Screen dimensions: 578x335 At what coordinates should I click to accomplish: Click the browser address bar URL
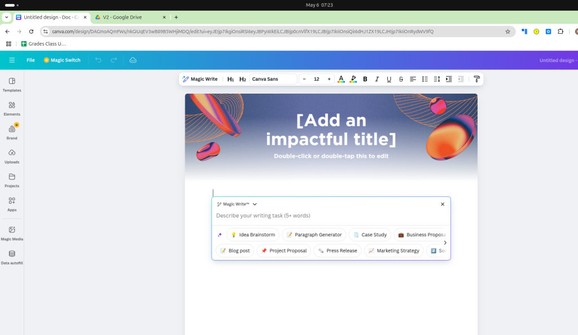243,32
